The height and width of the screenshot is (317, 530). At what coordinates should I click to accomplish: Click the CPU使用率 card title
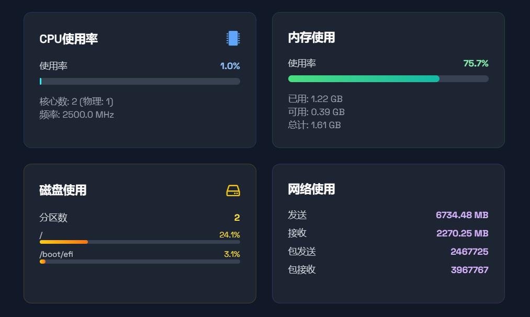[69, 39]
